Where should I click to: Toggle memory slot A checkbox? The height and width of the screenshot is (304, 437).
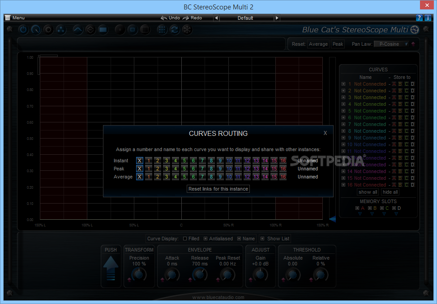(357, 208)
